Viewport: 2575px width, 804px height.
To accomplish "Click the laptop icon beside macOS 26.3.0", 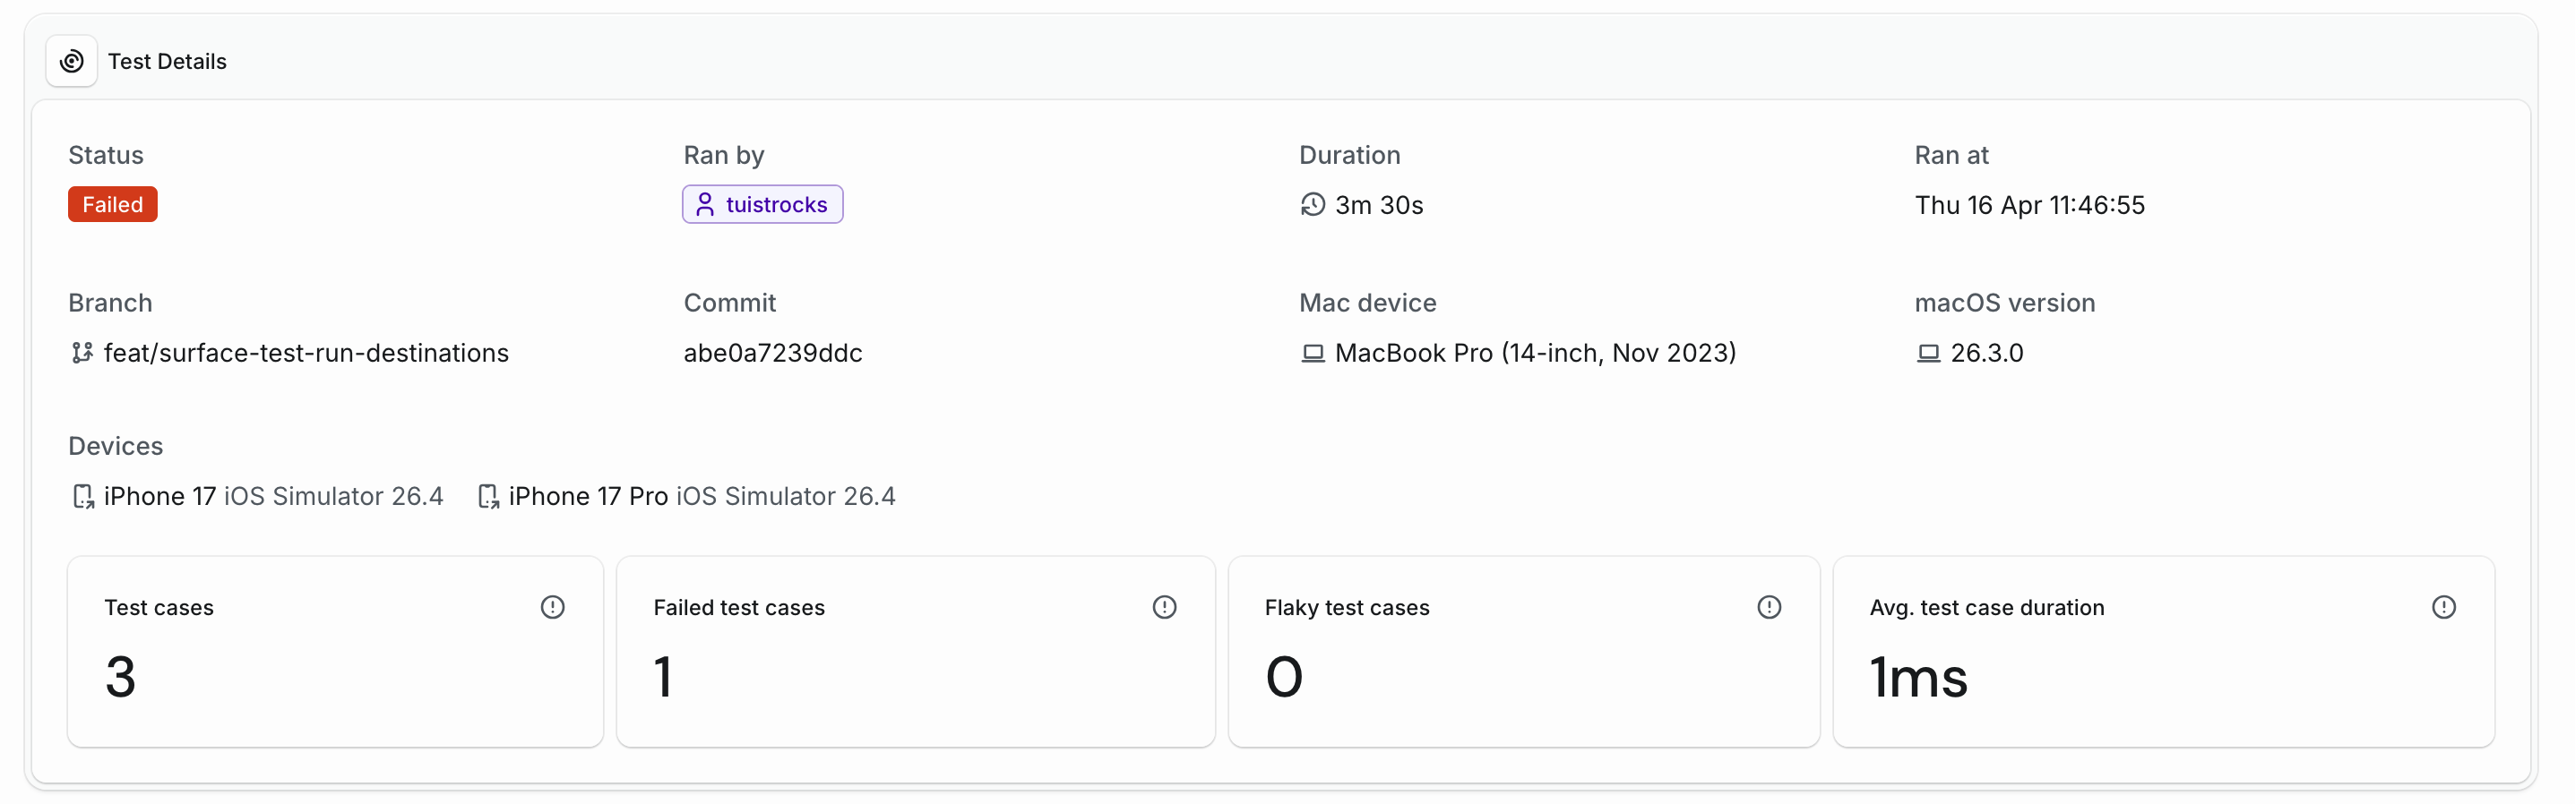I will click(1926, 353).
